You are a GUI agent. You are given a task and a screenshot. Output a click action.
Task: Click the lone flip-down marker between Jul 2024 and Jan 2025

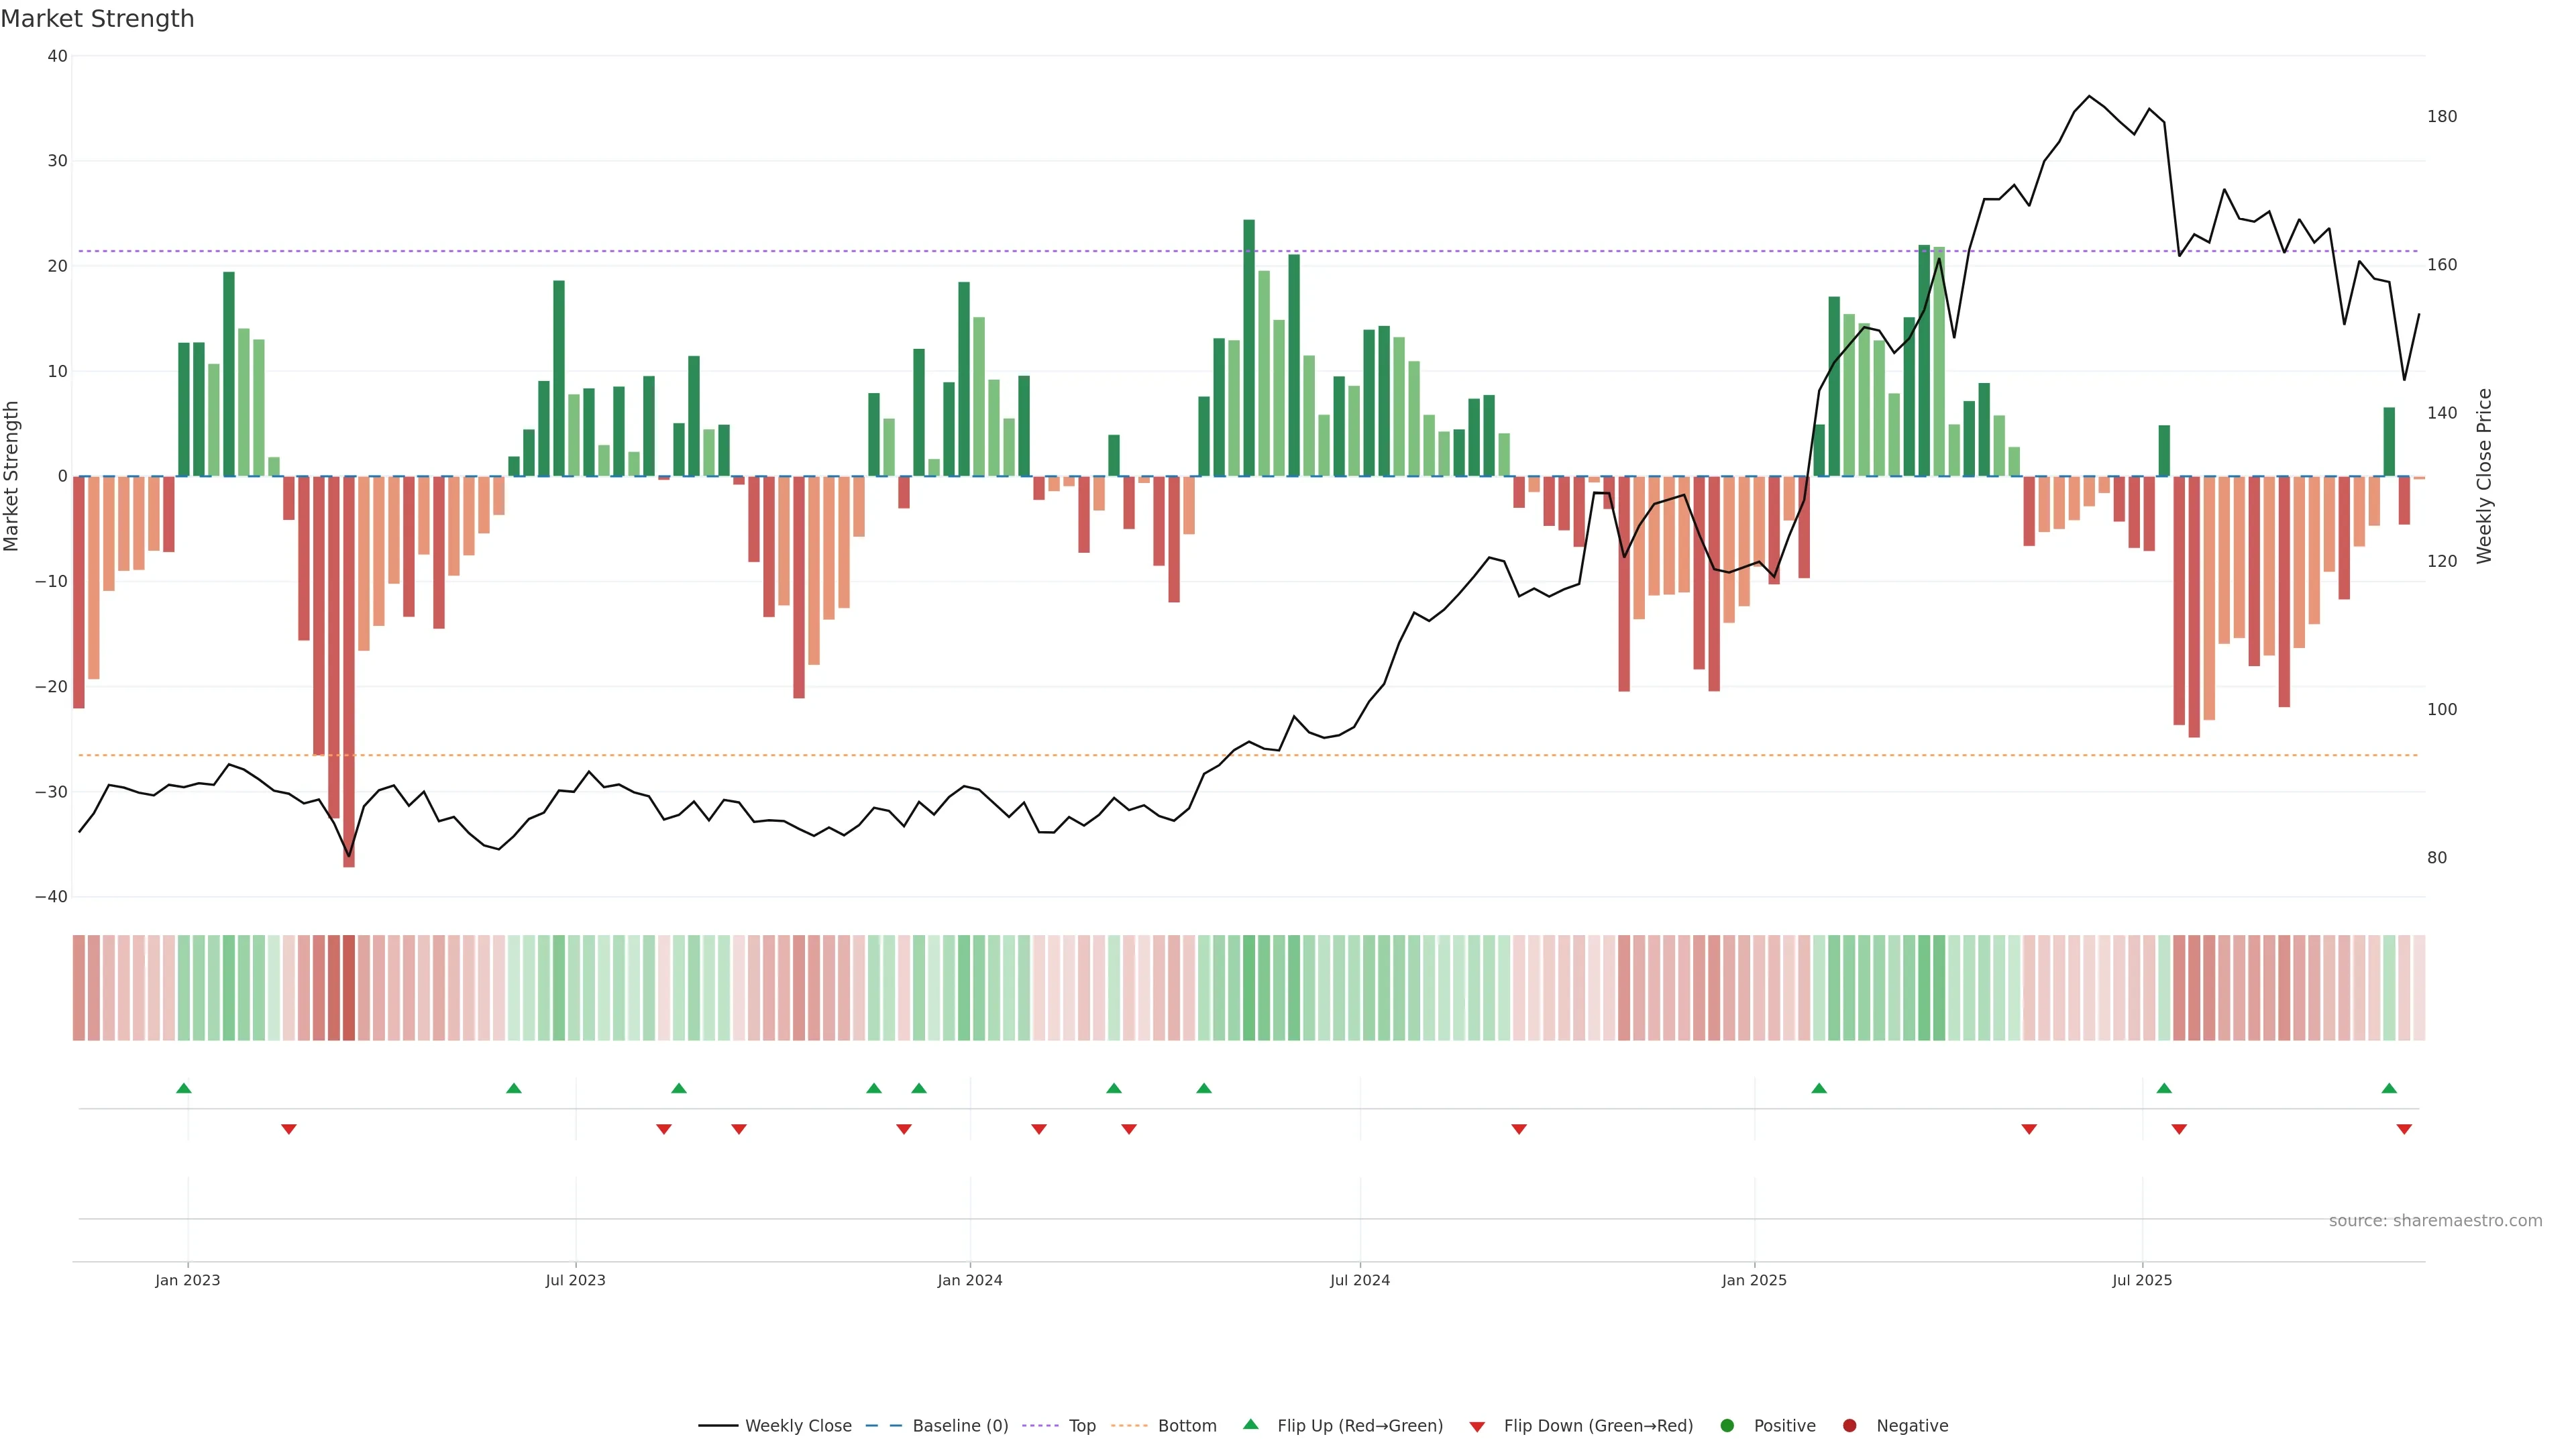pos(1519,1129)
